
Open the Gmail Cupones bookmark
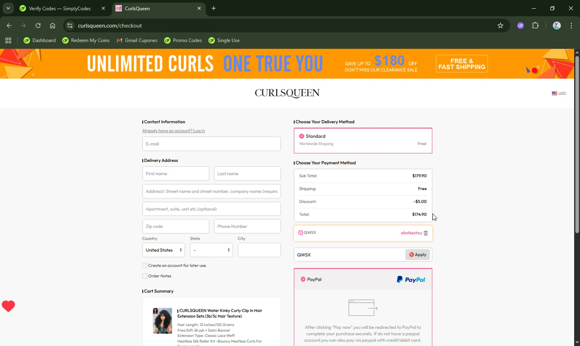[x=137, y=40]
